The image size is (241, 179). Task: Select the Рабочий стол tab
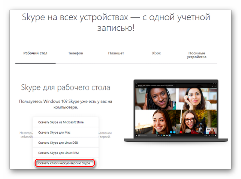tap(35, 53)
